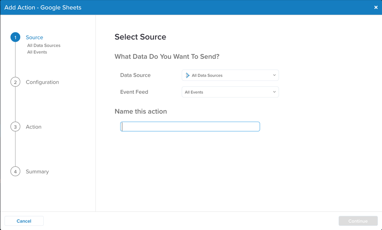Click the step 1 circle icon
The image size is (382, 230).
pos(15,38)
